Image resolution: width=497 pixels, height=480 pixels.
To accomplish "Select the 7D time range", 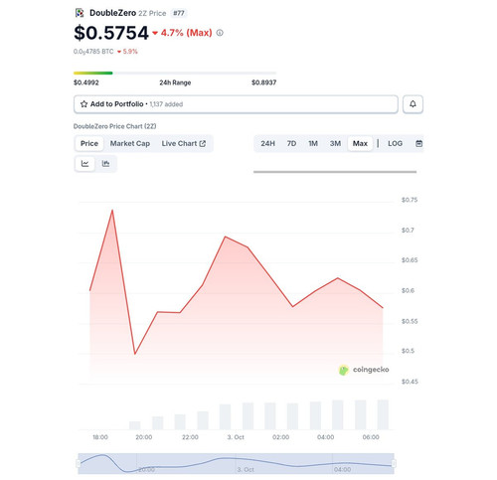I will (291, 143).
